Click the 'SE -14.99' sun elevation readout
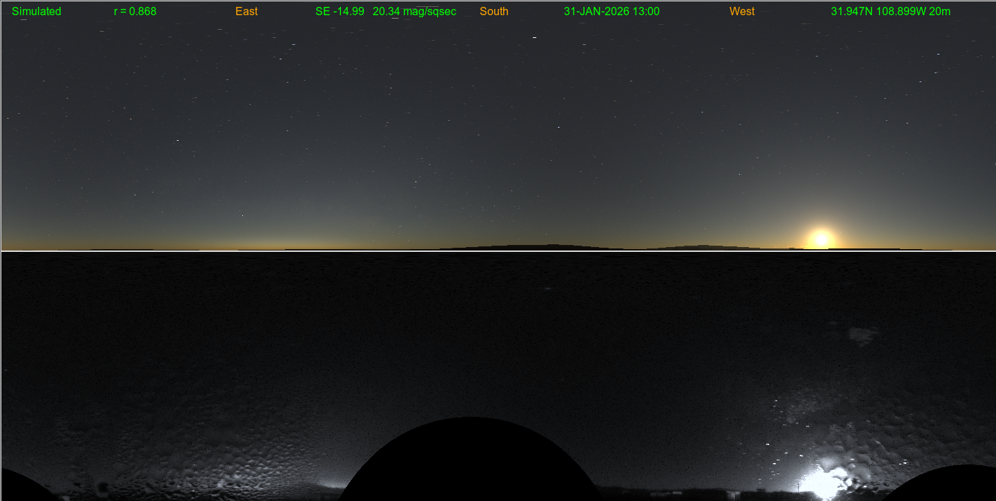This screenshot has width=996, height=501. [340, 12]
